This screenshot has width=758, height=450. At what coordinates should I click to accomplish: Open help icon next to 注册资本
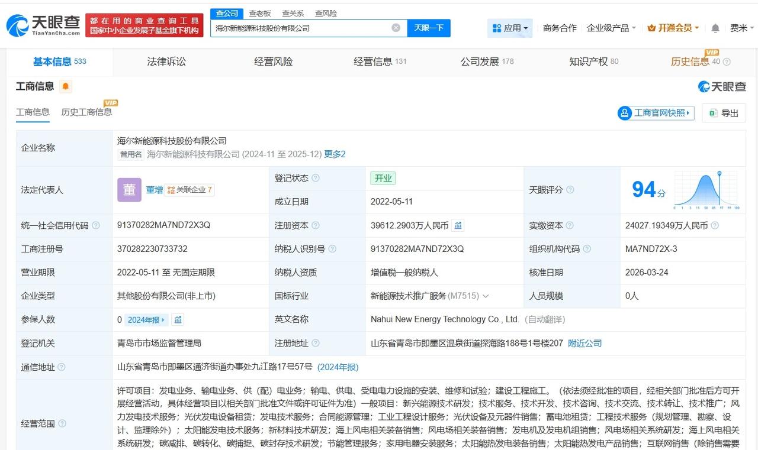[x=316, y=225]
